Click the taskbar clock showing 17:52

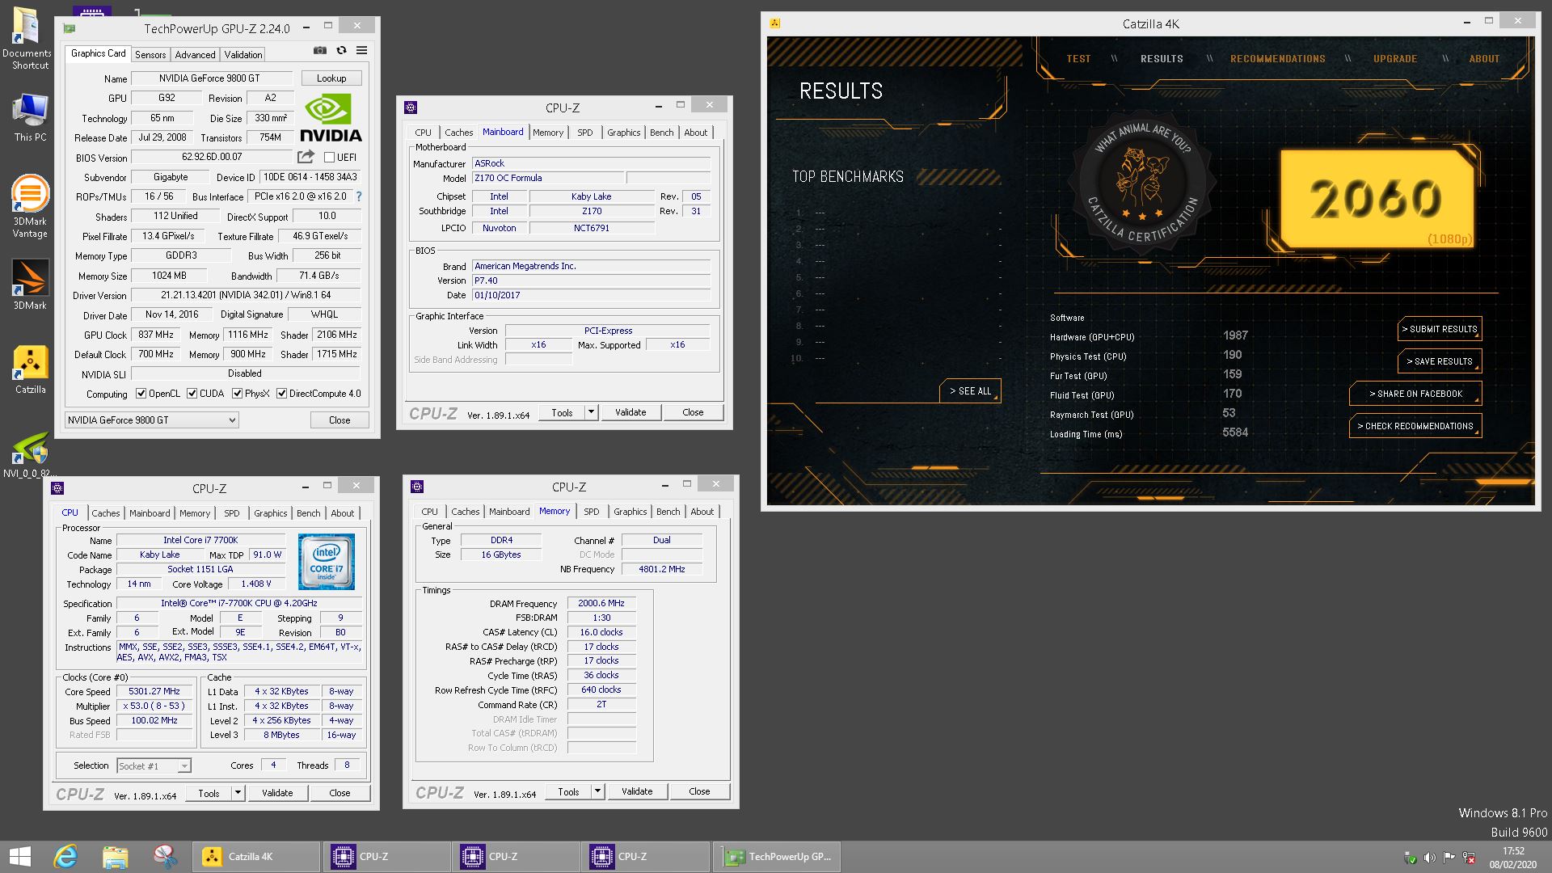click(1513, 858)
